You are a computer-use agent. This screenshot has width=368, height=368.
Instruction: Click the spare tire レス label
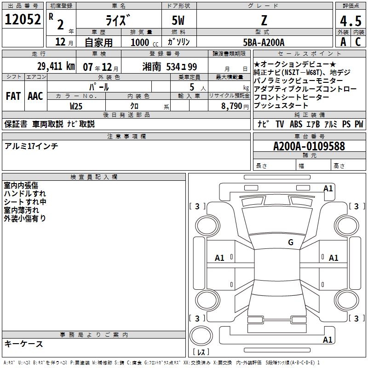tap(201, 352)
